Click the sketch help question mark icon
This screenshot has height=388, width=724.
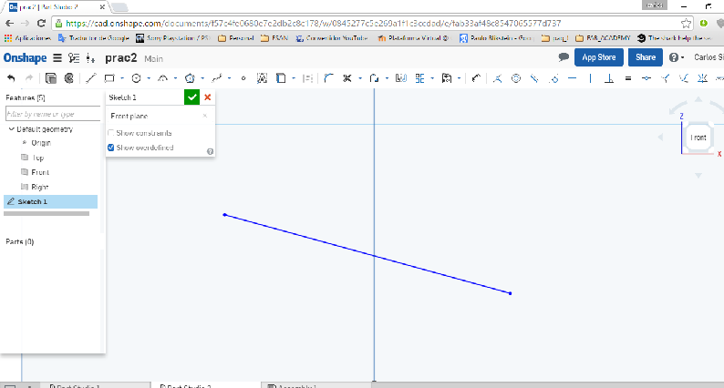(x=210, y=151)
